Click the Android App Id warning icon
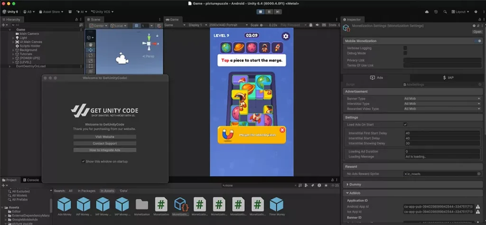This screenshot has width=486, height=225. tap(478, 206)
